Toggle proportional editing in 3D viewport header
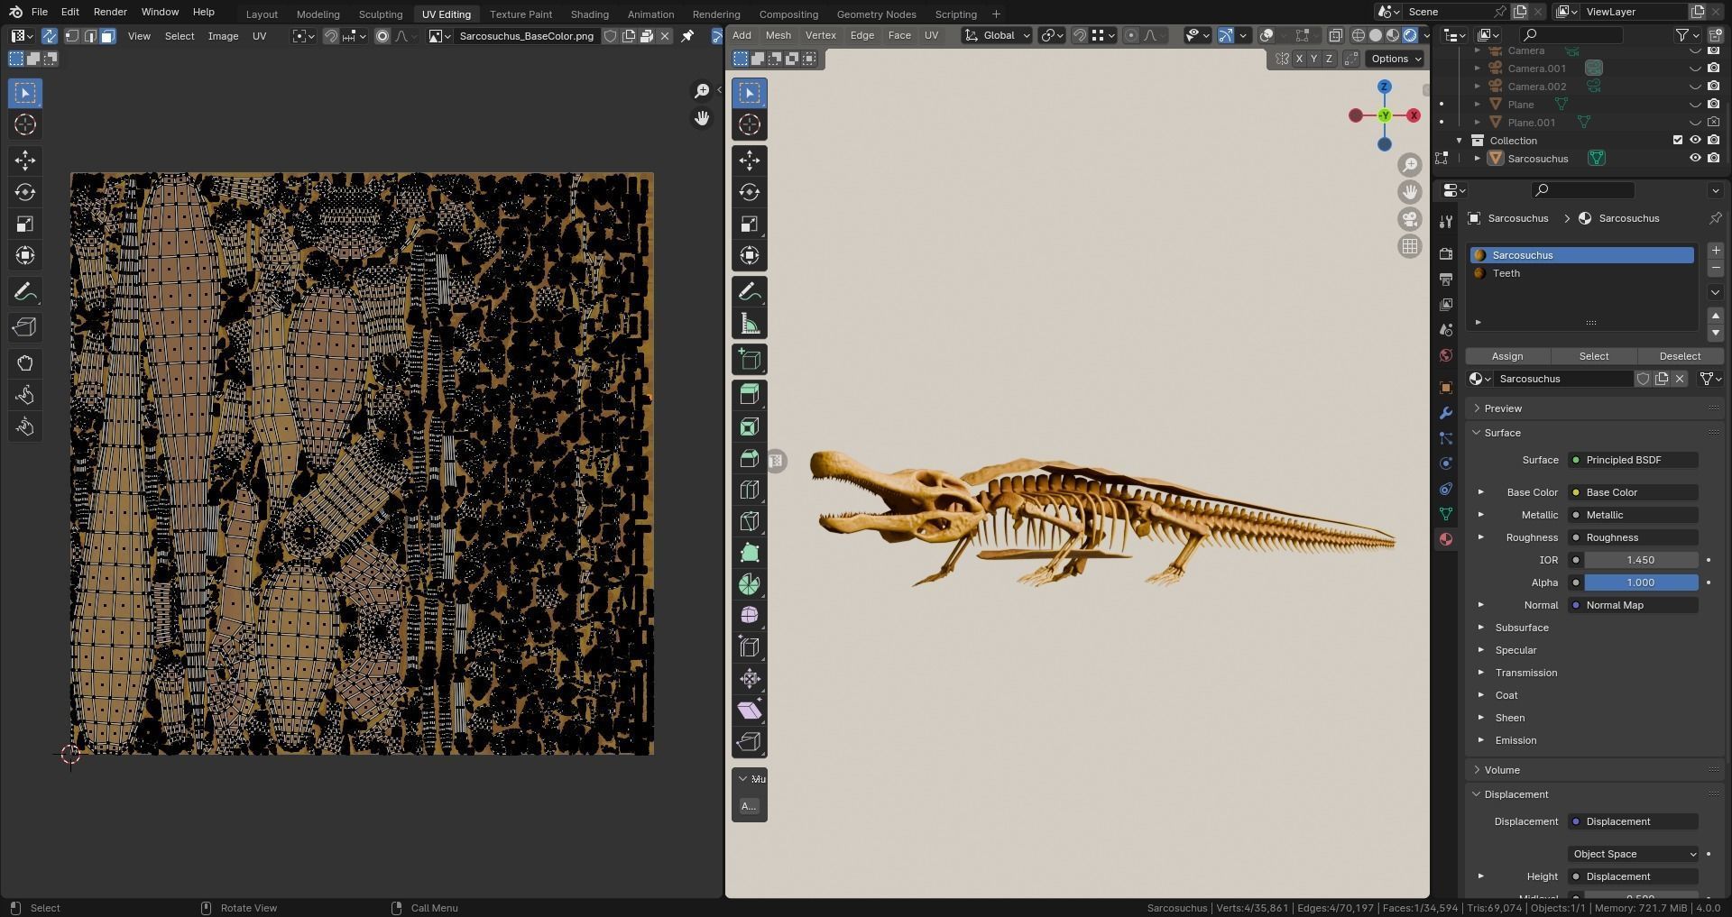This screenshot has height=917, width=1732. 1131,35
